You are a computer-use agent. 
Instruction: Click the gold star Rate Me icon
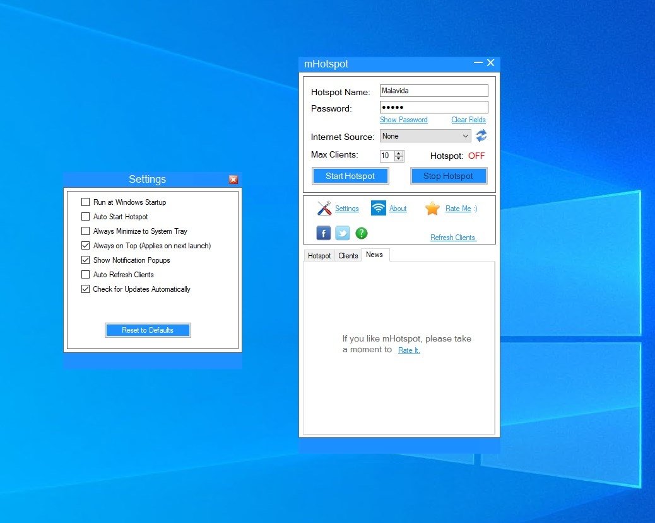click(432, 208)
